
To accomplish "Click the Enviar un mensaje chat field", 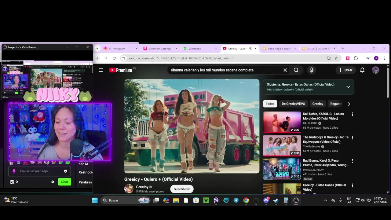I will pos(40,171).
